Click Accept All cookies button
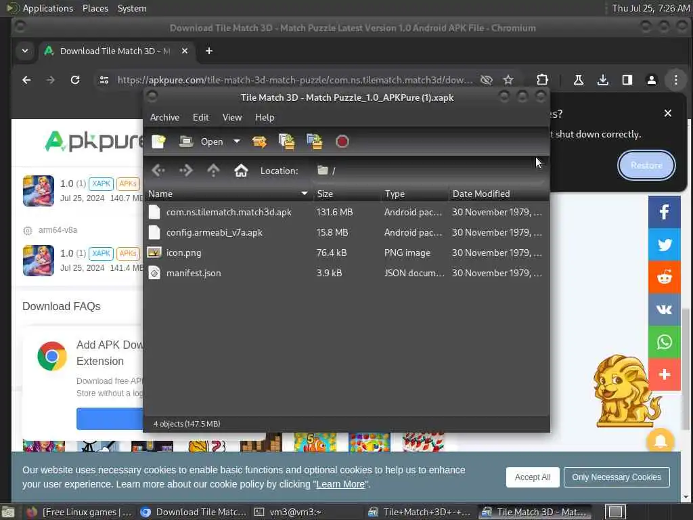Image resolution: width=693 pixels, height=520 pixels. tap(533, 477)
